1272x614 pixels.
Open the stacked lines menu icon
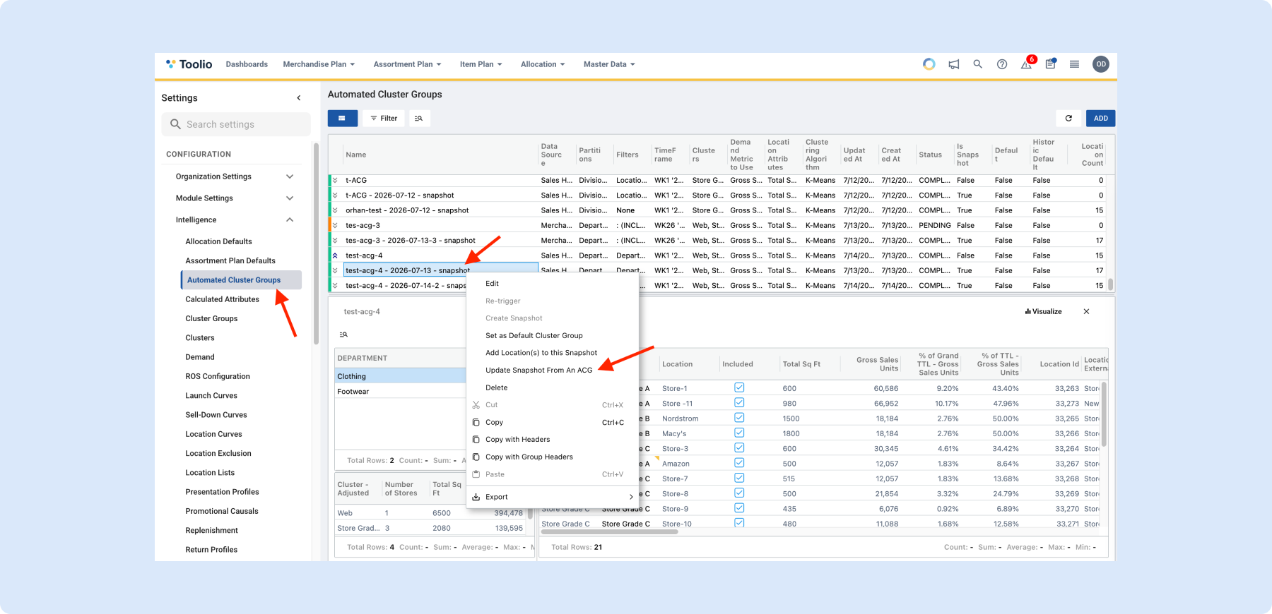[x=1074, y=64]
